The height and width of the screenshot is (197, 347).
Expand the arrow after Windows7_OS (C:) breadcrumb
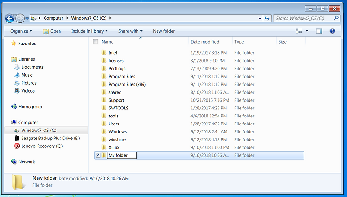coord(110,18)
